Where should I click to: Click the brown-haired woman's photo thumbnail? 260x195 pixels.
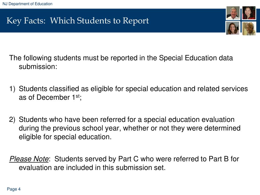click(233, 28)
